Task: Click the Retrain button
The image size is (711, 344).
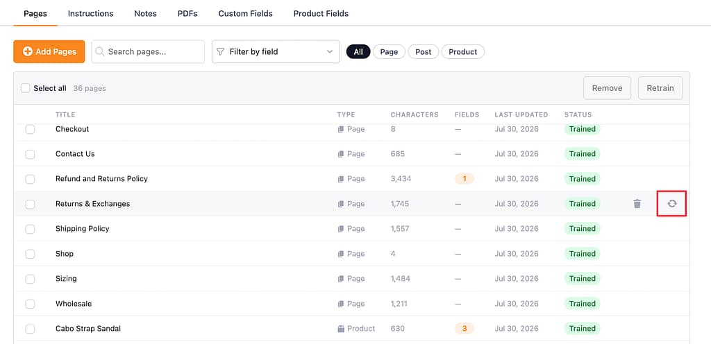Action: (x=660, y=88)
